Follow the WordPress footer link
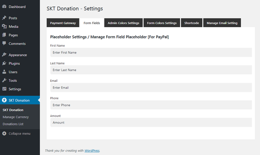The image size is (260, 155). 92,151
